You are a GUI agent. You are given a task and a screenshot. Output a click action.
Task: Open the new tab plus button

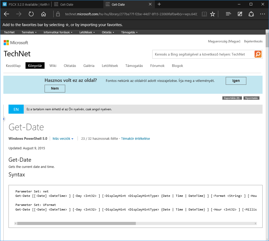coord(159,4)
